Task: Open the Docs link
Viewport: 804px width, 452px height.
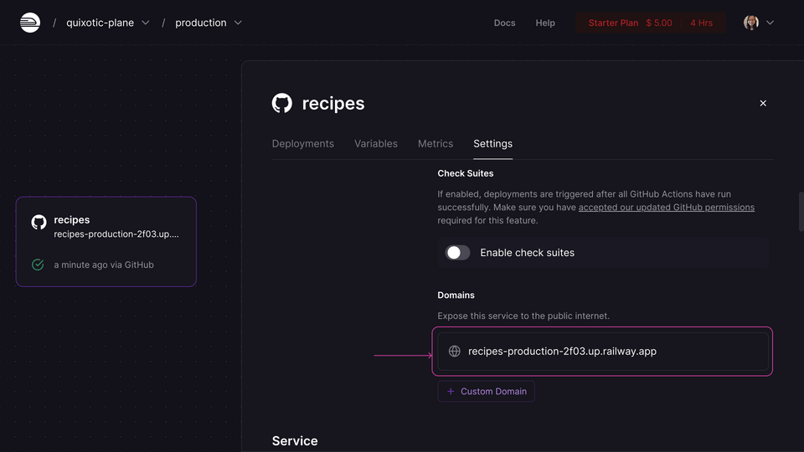Action: click(504, 23)
